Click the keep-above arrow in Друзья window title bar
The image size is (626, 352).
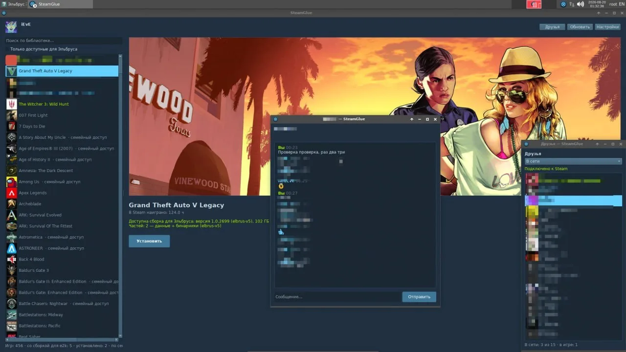click(x=598, y=144)
